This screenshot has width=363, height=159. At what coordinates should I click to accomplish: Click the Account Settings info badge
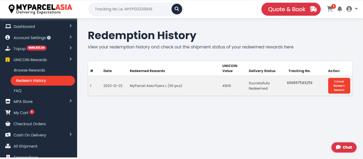(49, 38)
